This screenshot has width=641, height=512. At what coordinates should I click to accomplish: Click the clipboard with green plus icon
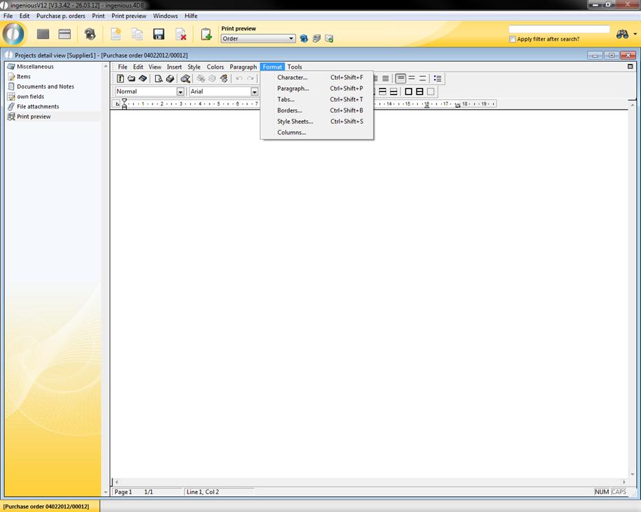(x=205, y=34)
